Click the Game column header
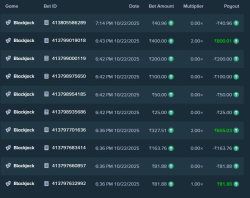The width and height of the screenshot is (250, 198). pos(11,6)
